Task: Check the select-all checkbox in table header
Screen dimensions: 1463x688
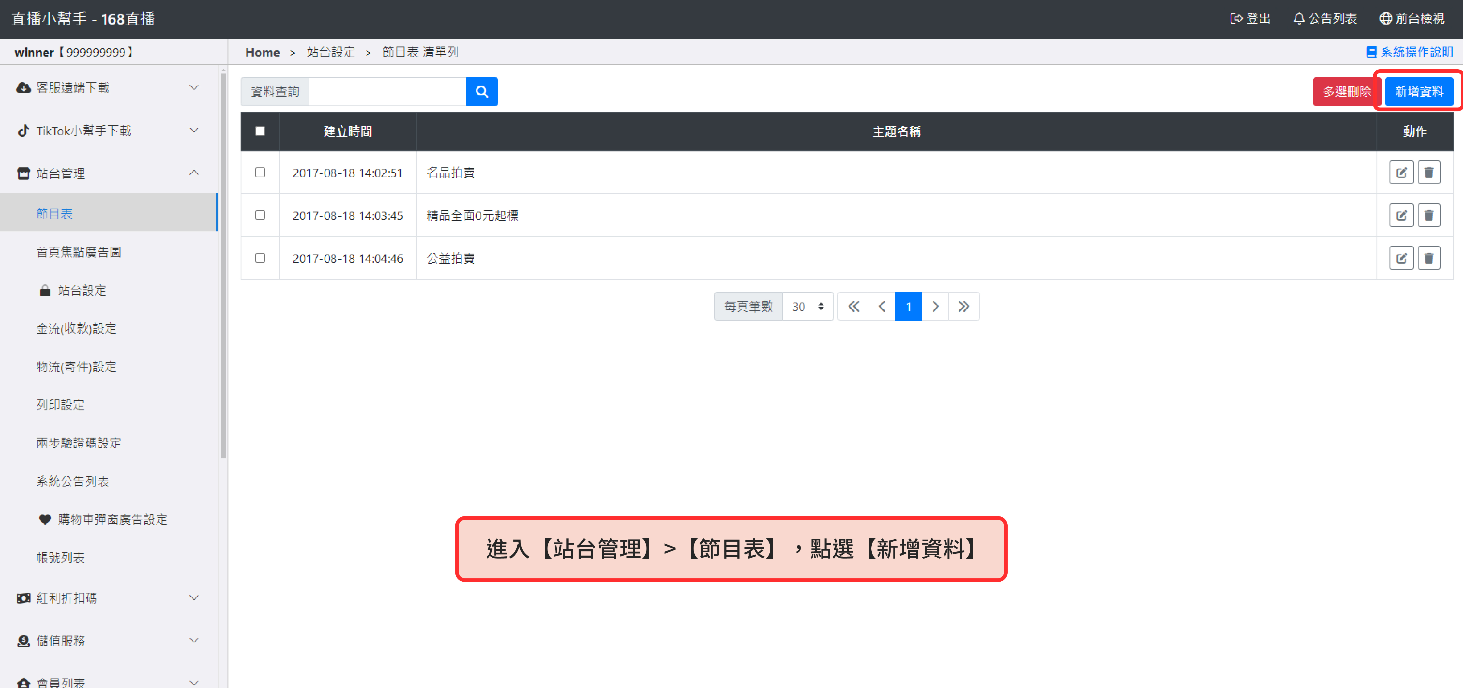Action: pyautogui.click(x=260, y=131)
